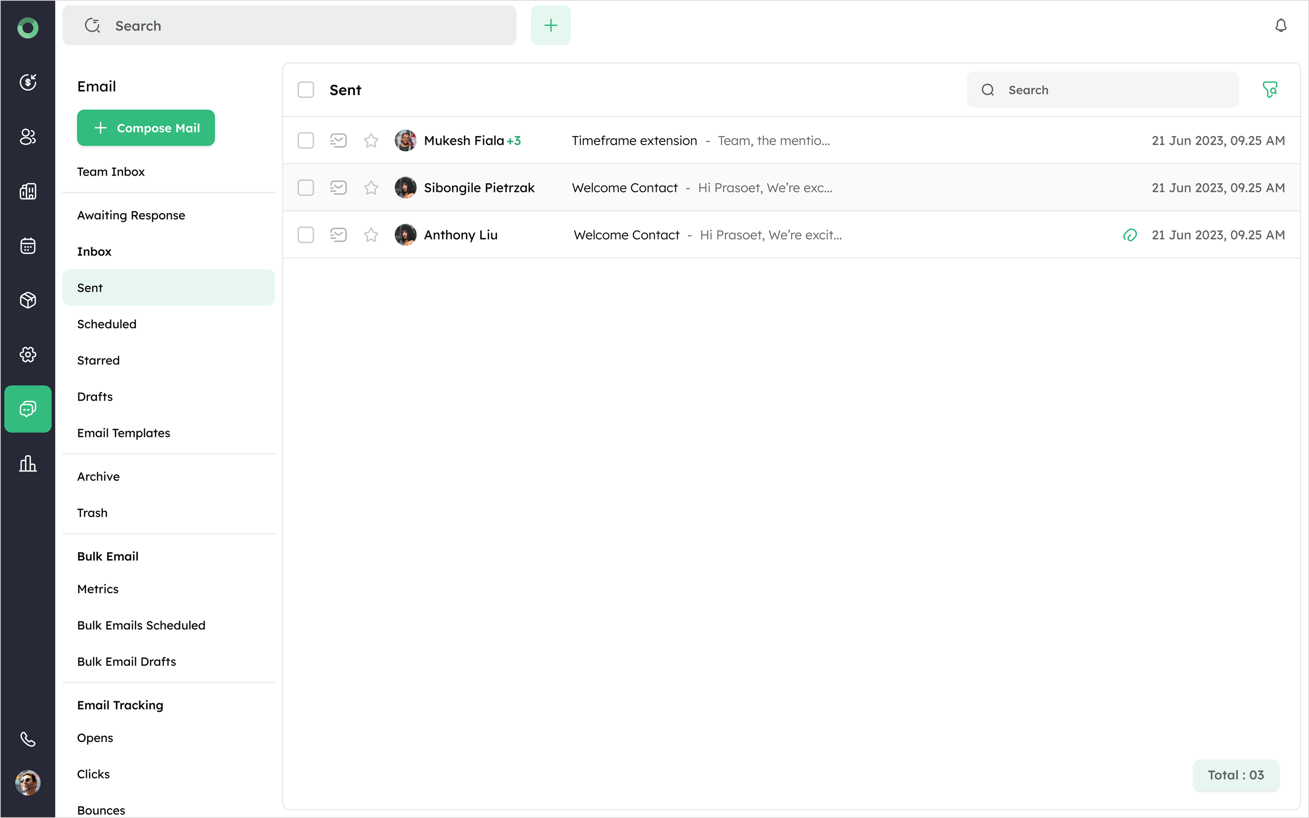The height and width of the screenshot is (818, 1309).
Task: Expand the +3 recipients on Mukesh Fiala
Action: tap(514, 141)
